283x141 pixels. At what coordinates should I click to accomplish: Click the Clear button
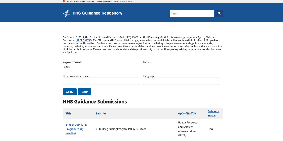coord(85,92)
